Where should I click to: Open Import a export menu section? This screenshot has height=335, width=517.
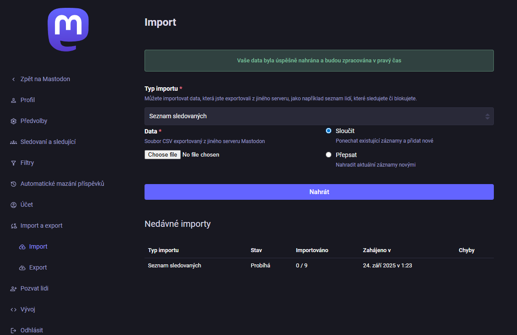click(x=41, y=226)
